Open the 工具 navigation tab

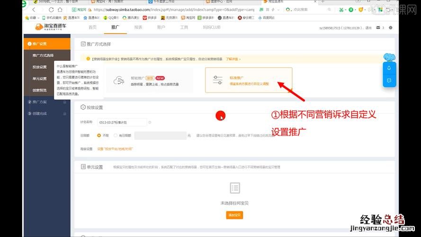[x=184, y=27]
